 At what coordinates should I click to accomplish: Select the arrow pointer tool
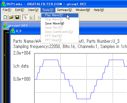25,17
